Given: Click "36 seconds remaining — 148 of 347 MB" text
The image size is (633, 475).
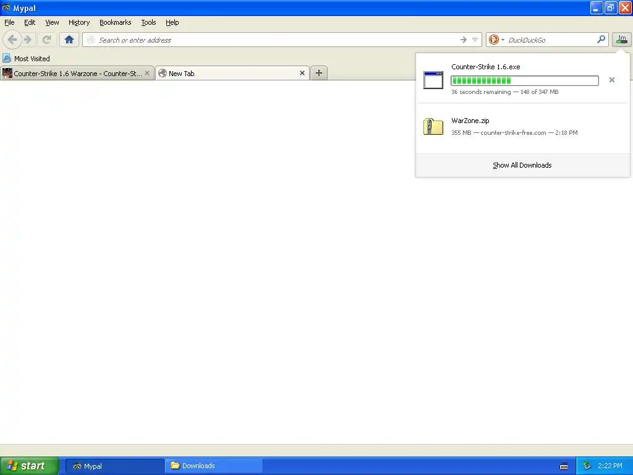Looking at the screenshot, I should tap(504, 92).
